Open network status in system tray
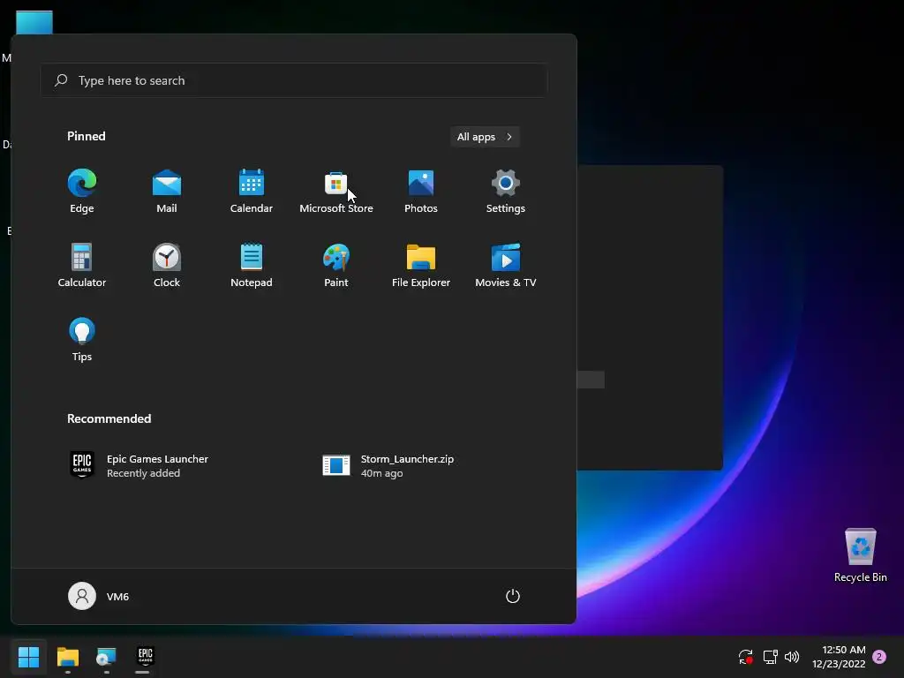This screenshot has width=904, height=678. click(770, 657)
